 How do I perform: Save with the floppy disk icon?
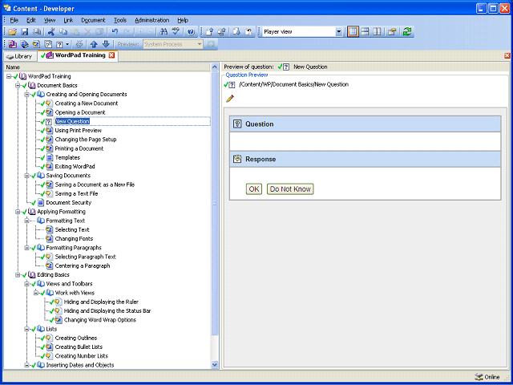(25, 32)
